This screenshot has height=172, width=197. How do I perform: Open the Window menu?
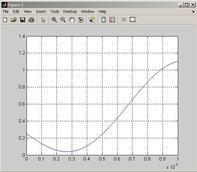[x=88, y=11]
